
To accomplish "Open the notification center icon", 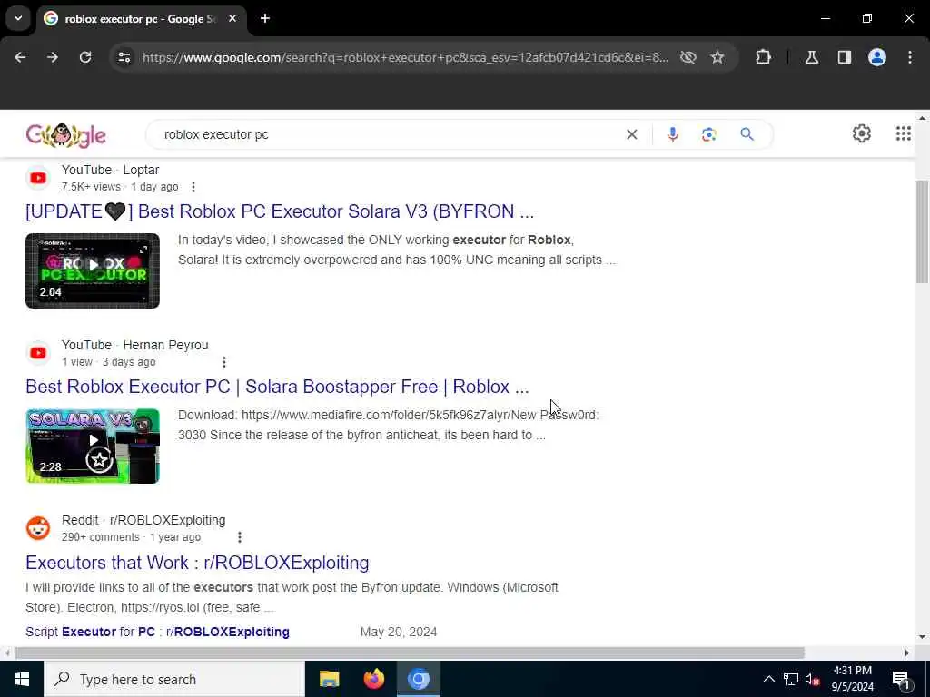I will point(900,679).
